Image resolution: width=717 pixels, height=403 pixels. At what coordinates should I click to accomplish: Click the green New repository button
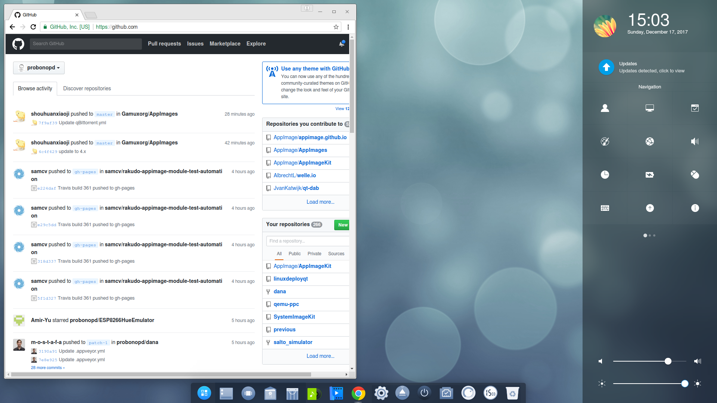[342, 225]
